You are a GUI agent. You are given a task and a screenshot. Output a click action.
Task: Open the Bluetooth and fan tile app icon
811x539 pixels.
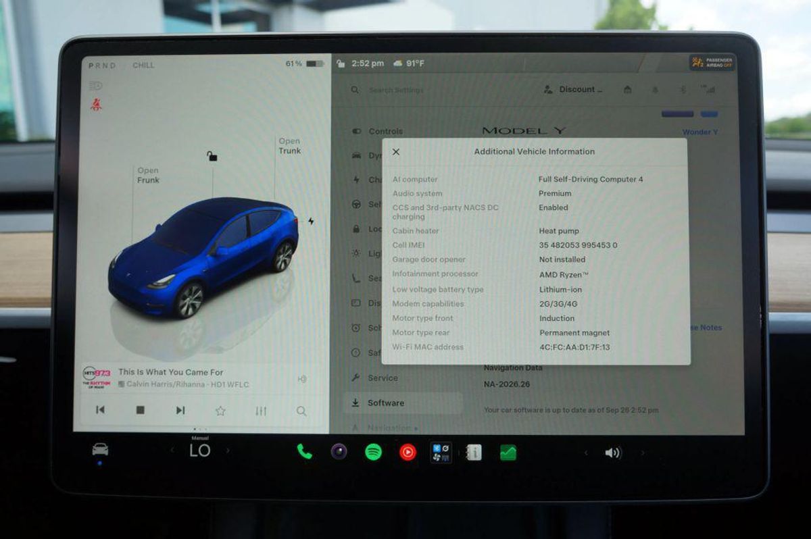(441, 452)
